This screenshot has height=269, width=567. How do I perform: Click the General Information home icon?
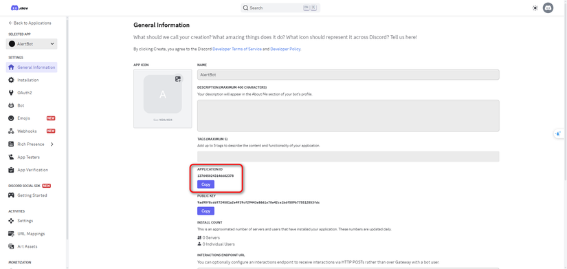(x=11, y=67)
